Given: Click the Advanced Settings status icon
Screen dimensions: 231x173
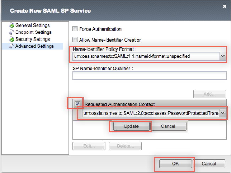Looking at the screenshot, I should (x=12, y=46).
